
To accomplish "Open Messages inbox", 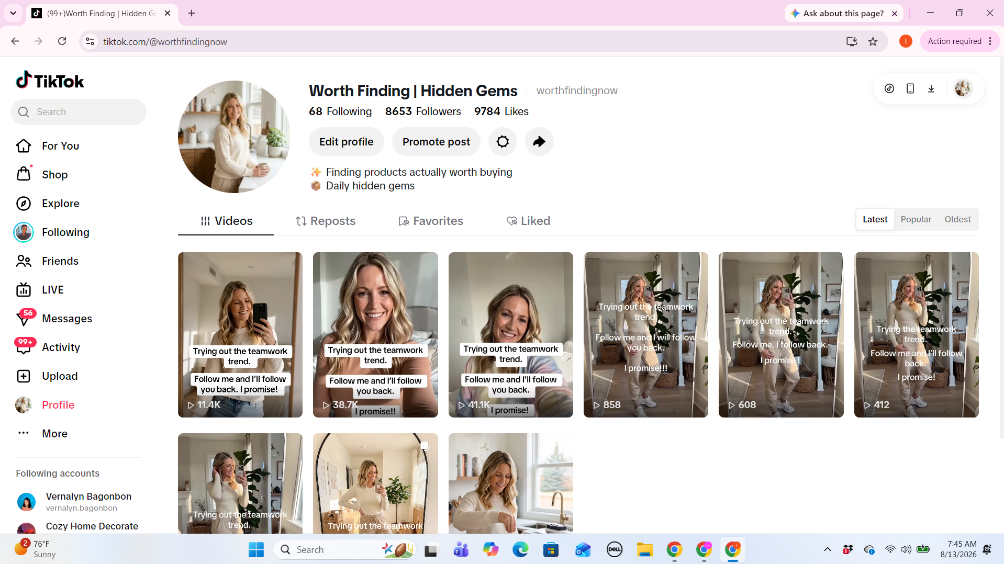I will click(54, 319).
